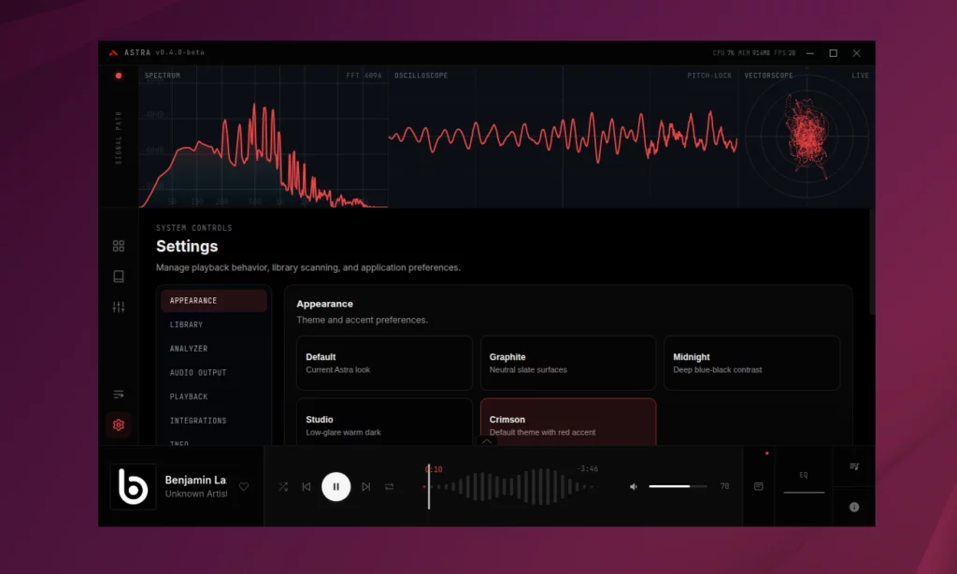Pause the current track
The height and width of the screenshot is (574, 957).
(336, 487)
